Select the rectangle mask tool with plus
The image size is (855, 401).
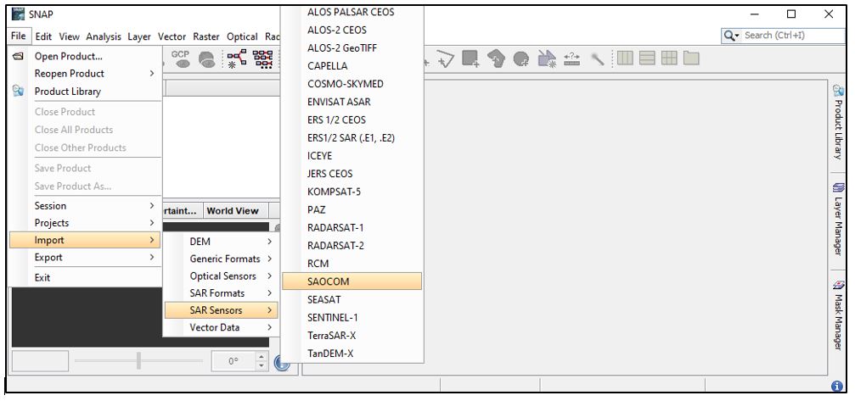pyautogui.click(x=470, y=58)
